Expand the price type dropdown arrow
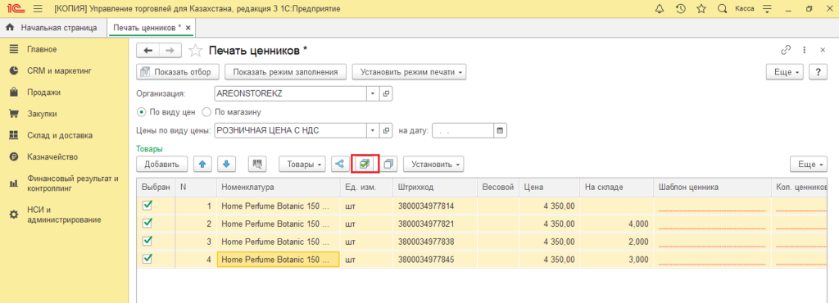Viewport: 839px width, 303px height. click(373, 130)
